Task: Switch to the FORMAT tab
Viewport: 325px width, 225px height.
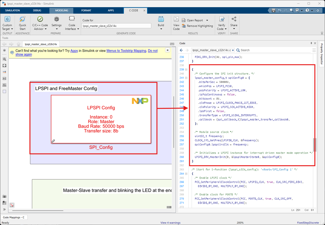Action: click(x=86, y=10)
